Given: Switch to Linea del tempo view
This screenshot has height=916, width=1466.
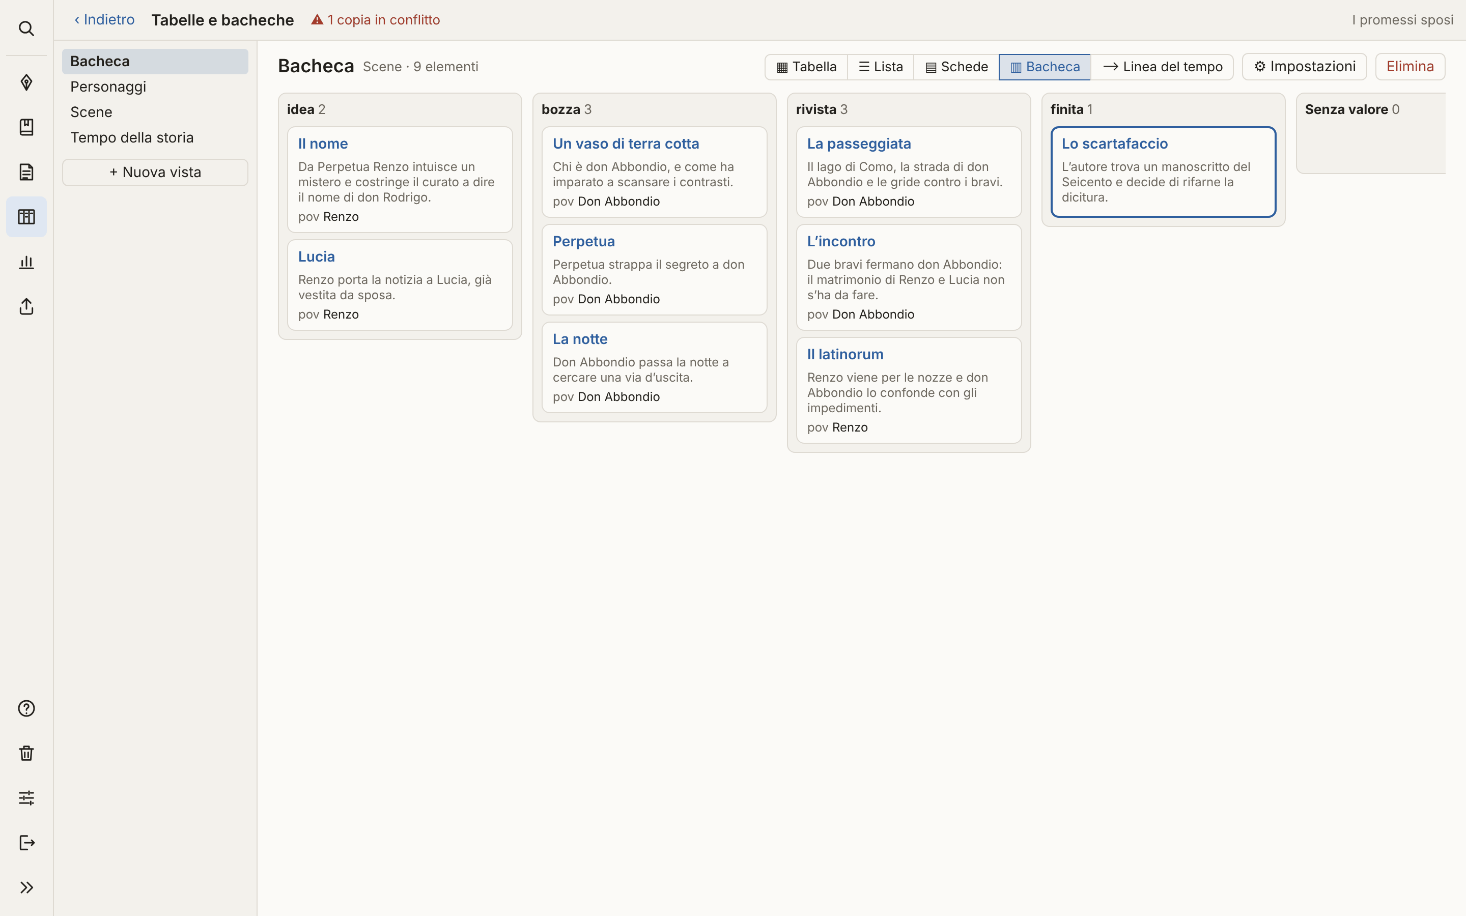Looking at the screenshot, I should (1162, 67).
